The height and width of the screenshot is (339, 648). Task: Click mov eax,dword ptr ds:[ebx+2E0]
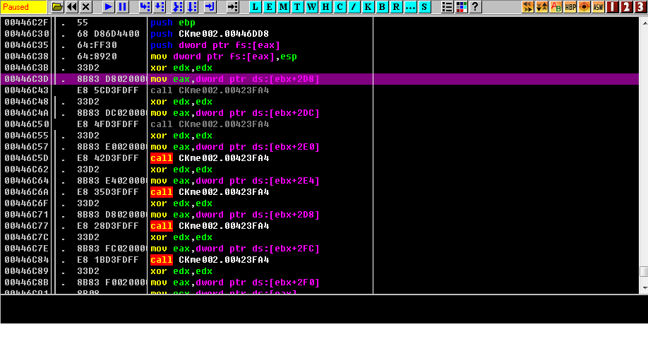235,147
